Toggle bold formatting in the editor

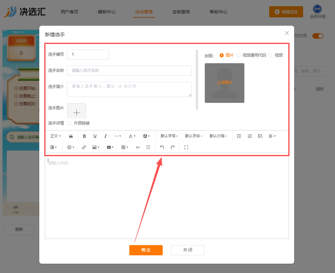point(84,136)
